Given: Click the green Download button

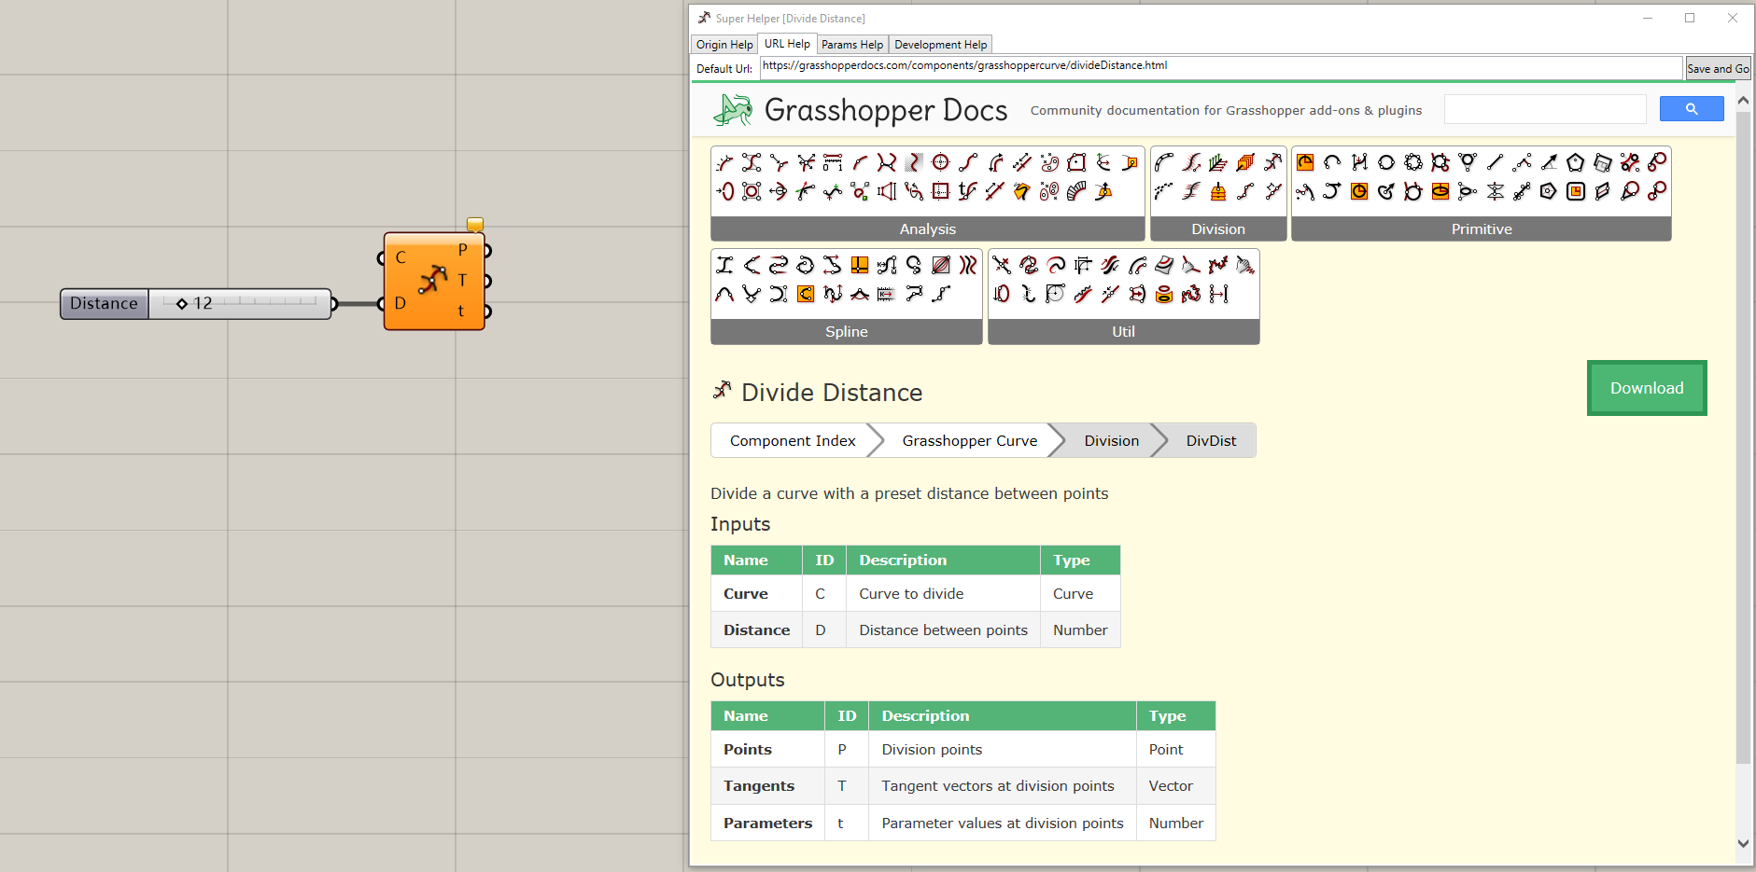Looking at the screenshot, I should tap(1647, 388).
